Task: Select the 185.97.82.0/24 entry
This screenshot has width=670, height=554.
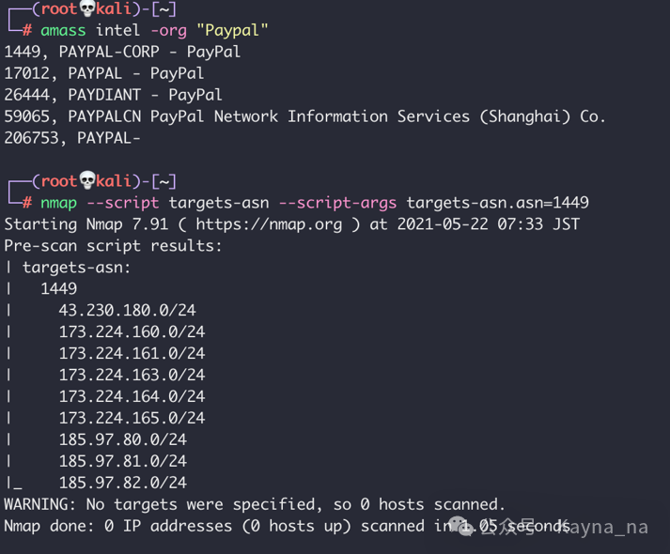Action: 123,483
